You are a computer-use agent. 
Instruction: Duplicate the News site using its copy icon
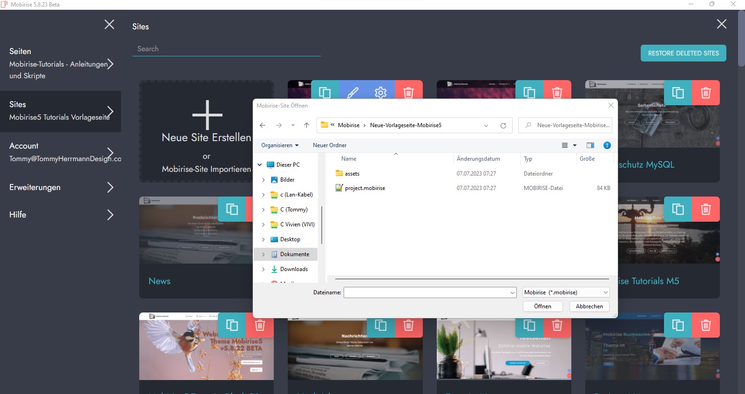pyautogui.click(x=232, y=209)
